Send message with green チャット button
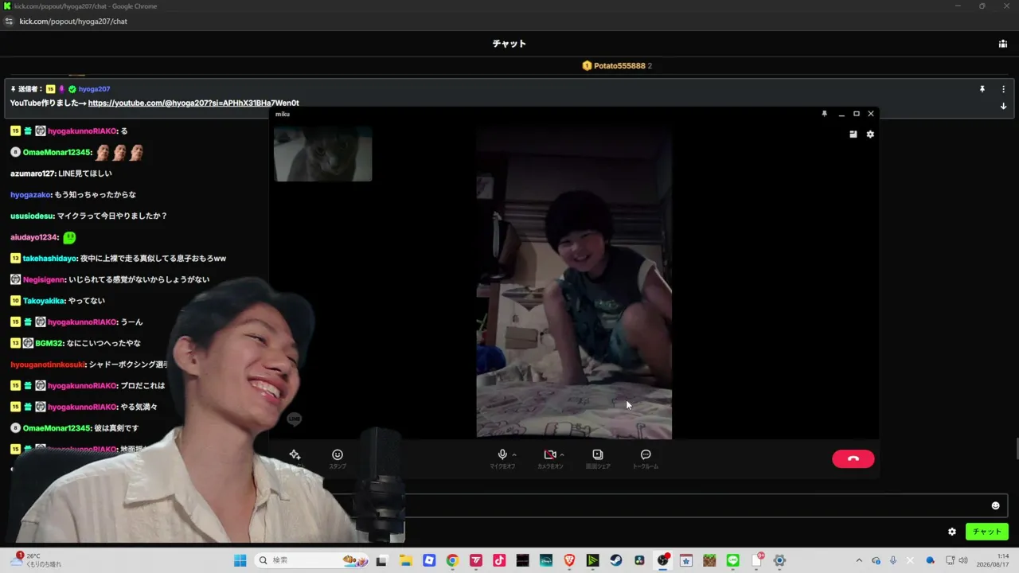Viewport: 1019px width, 573px height. (x=987, y=532)
